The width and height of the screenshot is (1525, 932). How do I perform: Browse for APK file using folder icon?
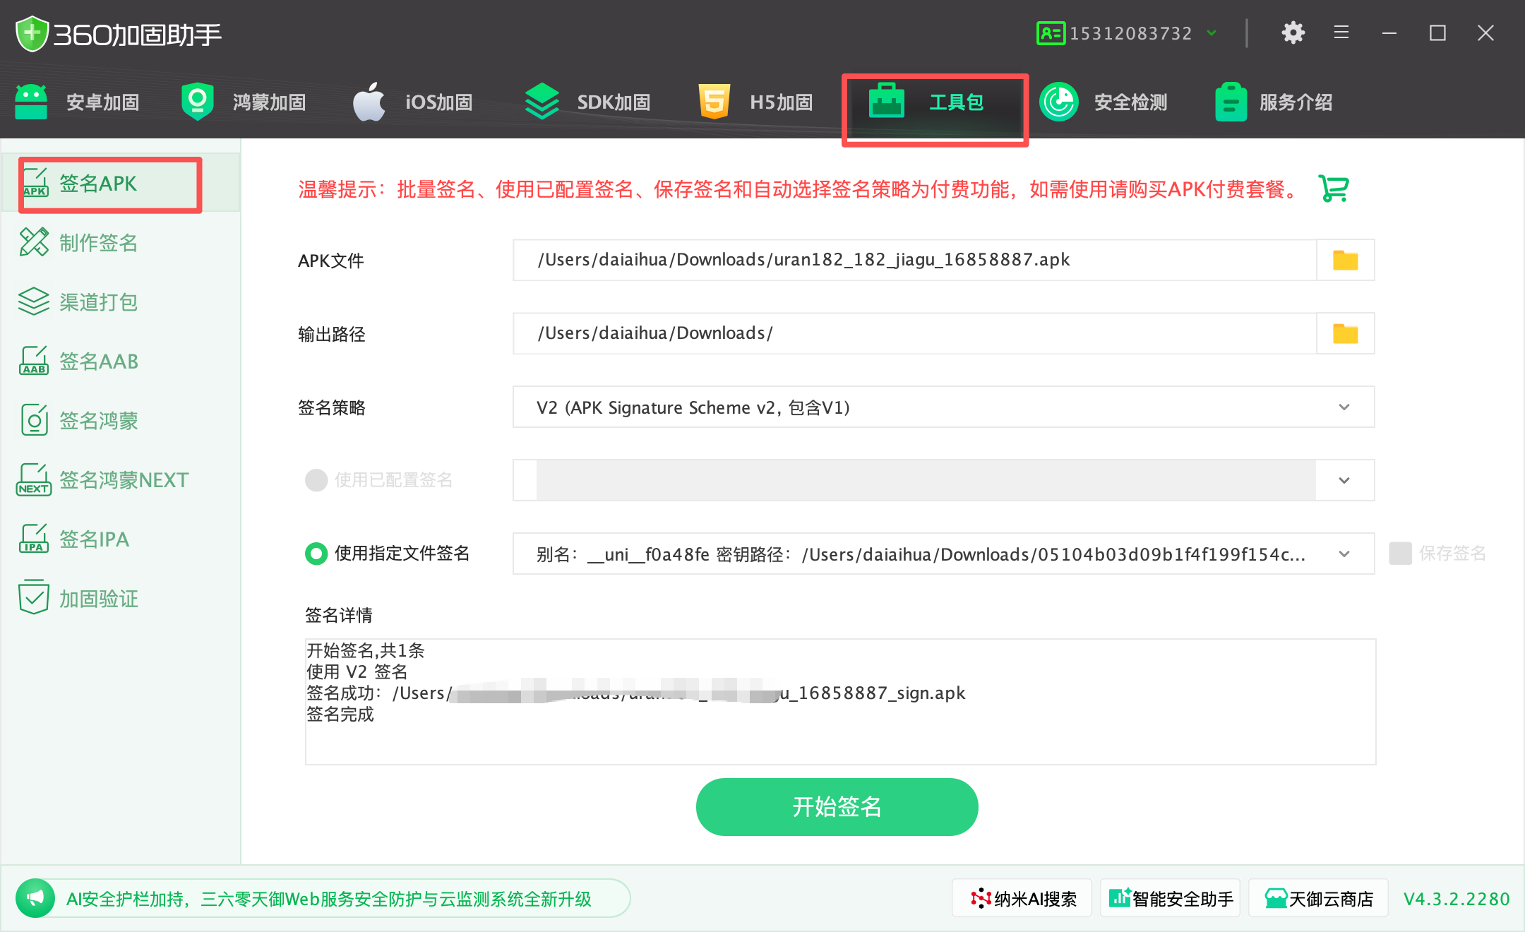click(1345, 261)
